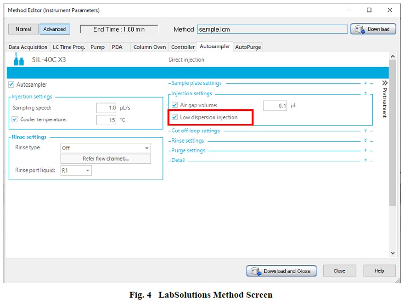
Task: Click the Air gap volume value field
Action: [275, 105]
